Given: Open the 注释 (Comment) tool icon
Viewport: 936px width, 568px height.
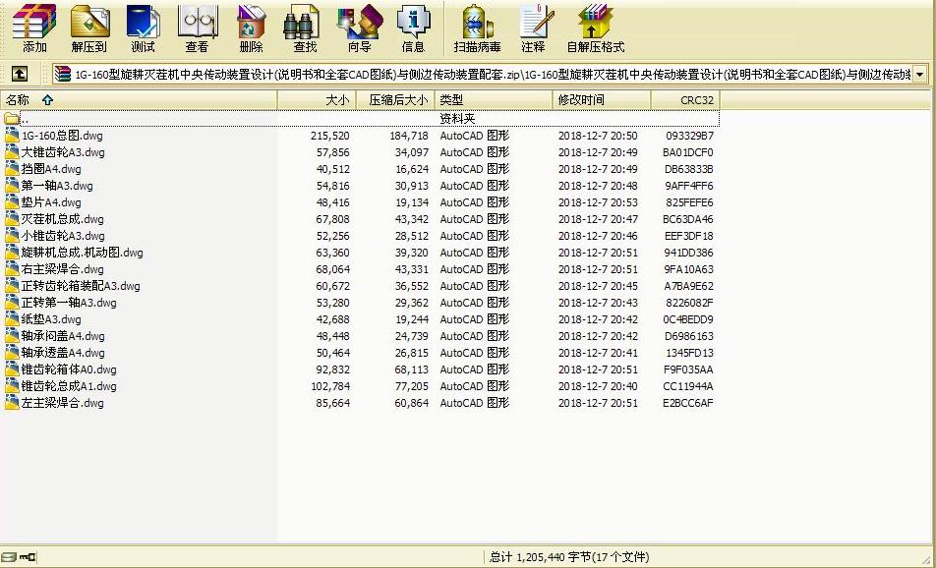Looking at the screenshot, I should click(535, 27).
